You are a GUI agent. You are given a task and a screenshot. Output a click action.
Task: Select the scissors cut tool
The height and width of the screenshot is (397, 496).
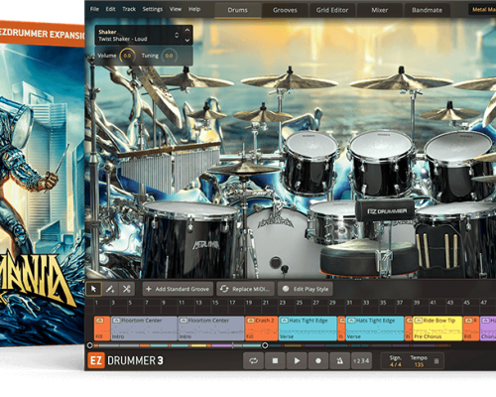pos(126,289)
